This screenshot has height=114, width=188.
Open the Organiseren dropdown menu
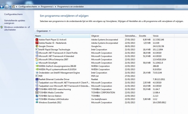click(x=44, y=31)
